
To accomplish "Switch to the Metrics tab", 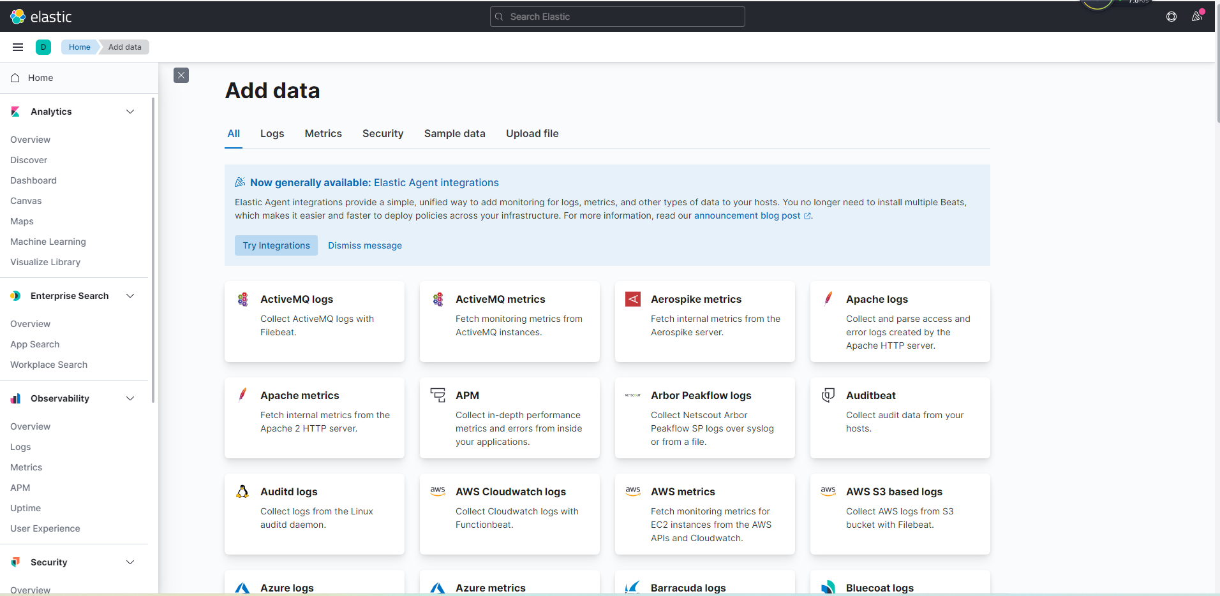I will point(324,134).
